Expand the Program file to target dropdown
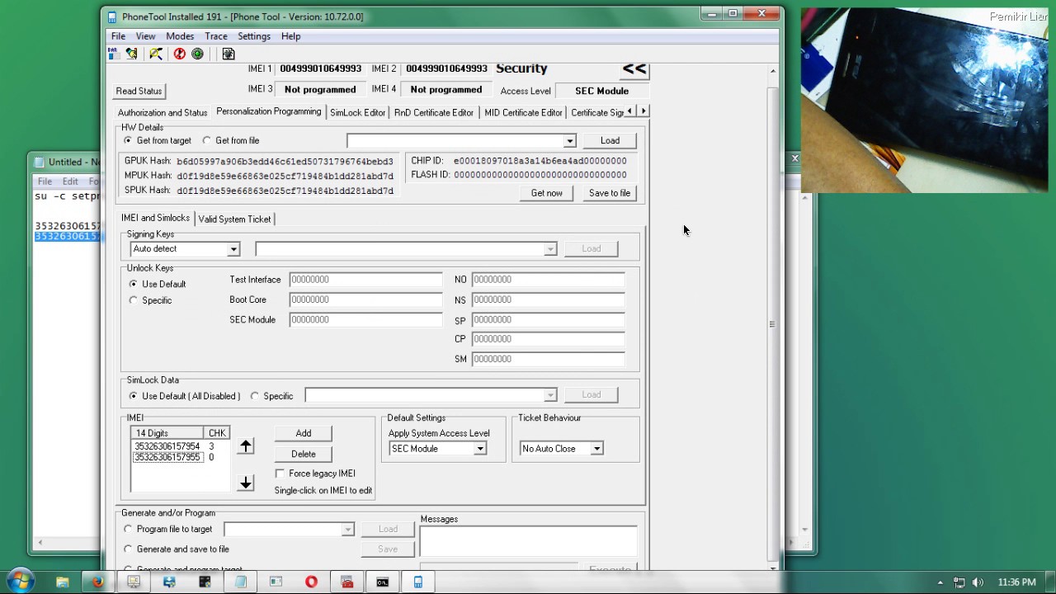1056x594 pixels. (x=347, y=530)
